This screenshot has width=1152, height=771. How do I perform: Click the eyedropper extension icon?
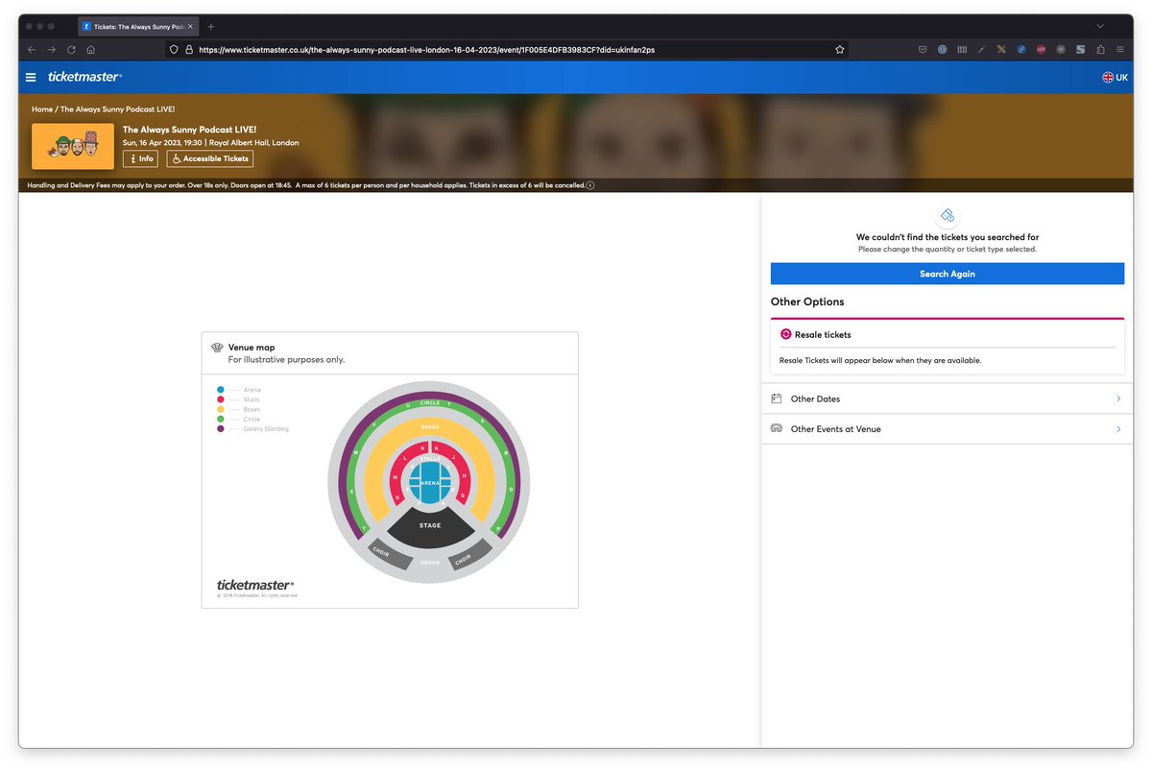981,49
